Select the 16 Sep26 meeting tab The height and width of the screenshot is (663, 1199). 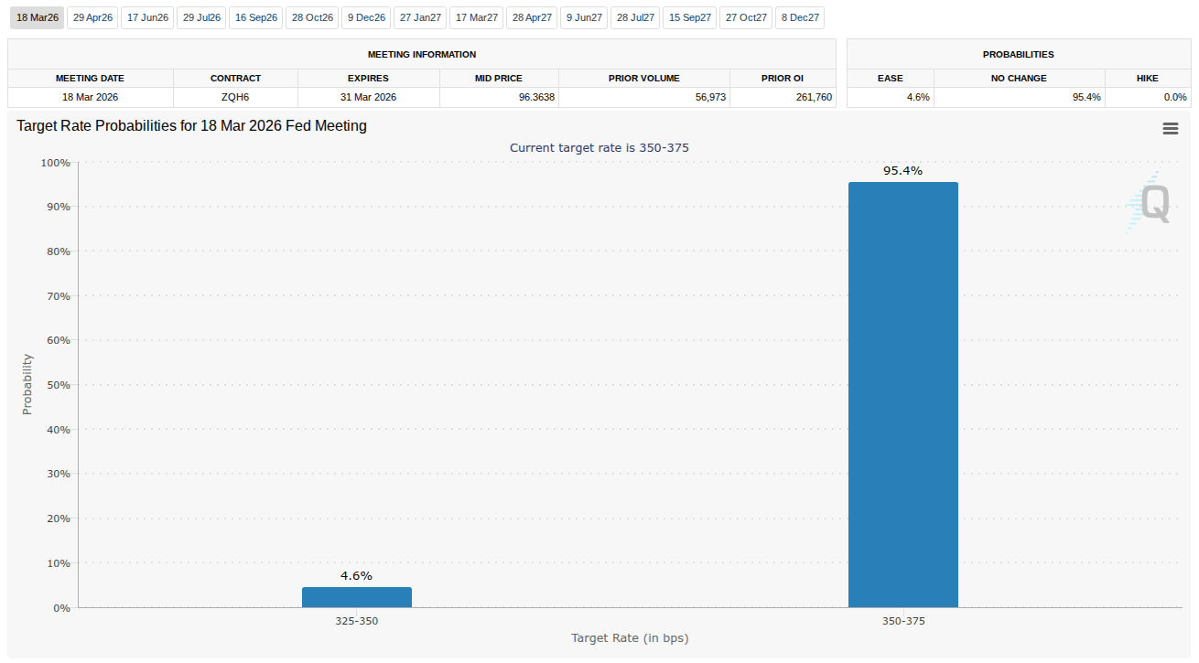pos(256,17)
